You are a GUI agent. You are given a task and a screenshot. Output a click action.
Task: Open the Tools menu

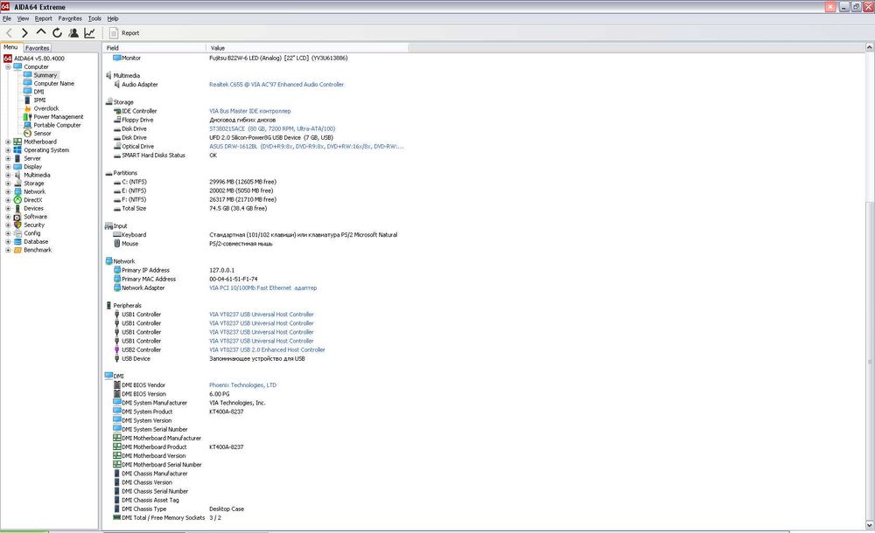pyautogui.click(x=94, y=18)
